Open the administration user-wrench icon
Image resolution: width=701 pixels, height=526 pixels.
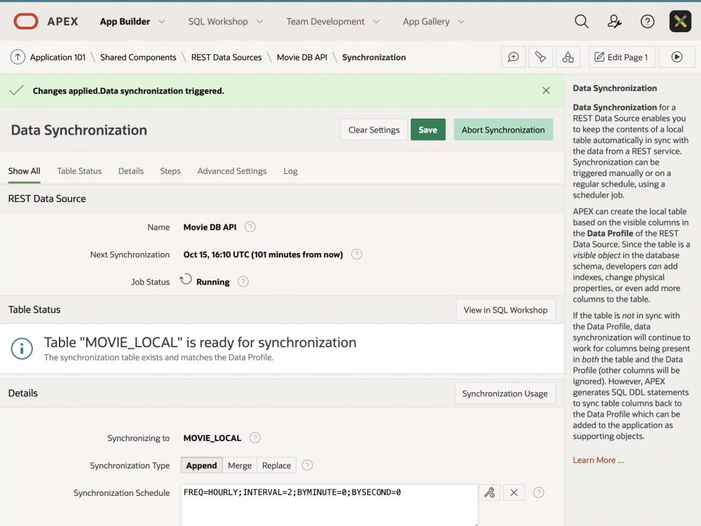[x=614, y=22]
